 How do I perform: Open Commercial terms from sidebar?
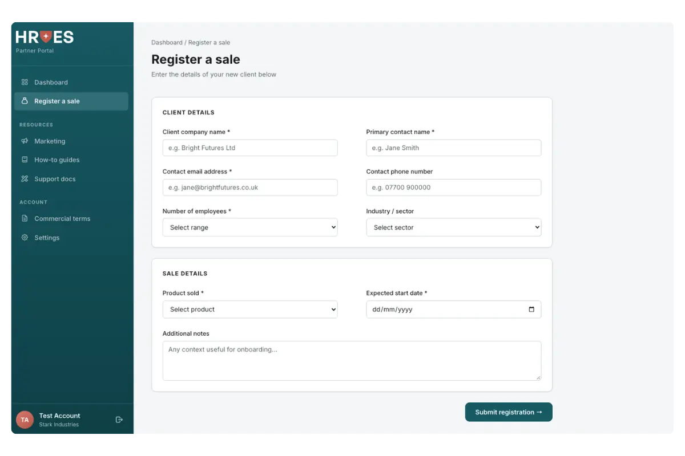pos(71,218)
